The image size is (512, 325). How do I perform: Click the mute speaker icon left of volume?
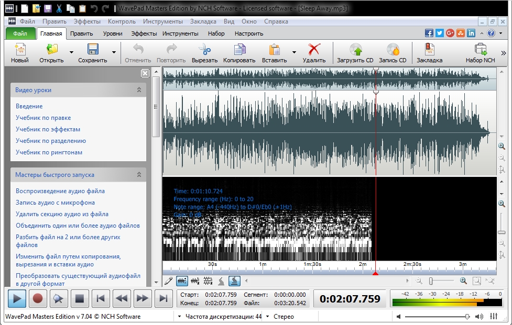pos(398,317)
